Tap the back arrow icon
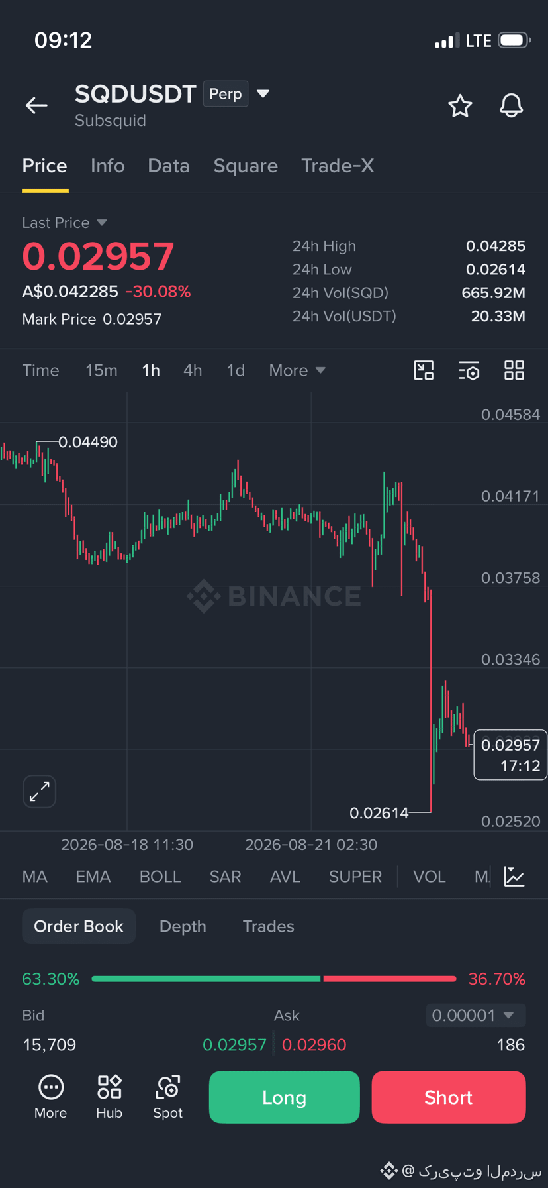The width and height of the screenshot is (548, 1188). tap(36, 105)
